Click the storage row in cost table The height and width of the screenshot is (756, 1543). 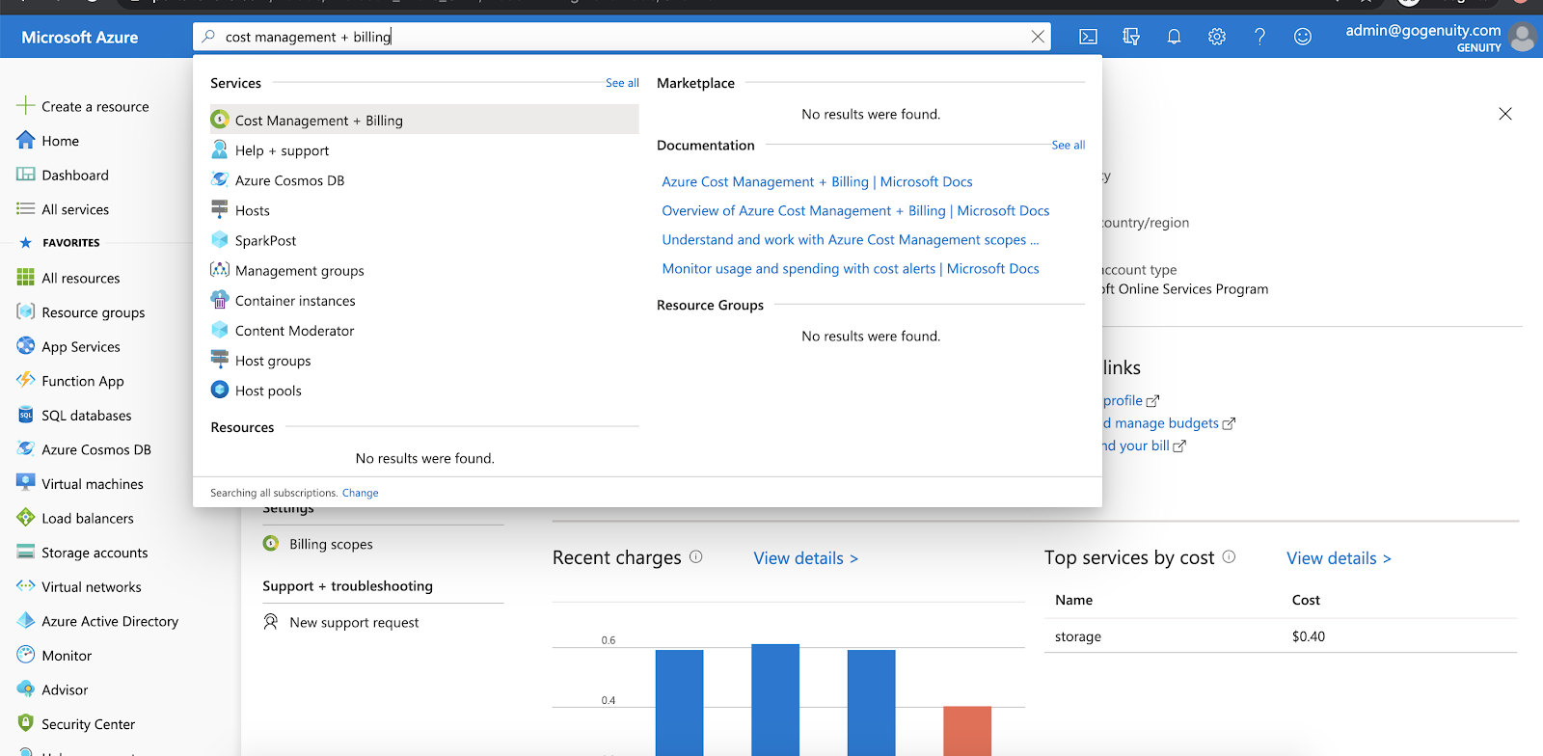click(x=1281, y=636)
